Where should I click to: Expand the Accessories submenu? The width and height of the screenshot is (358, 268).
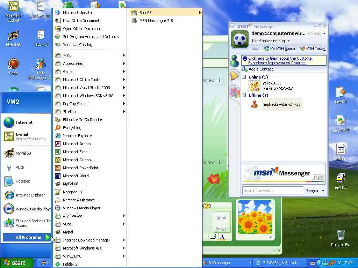[89, 64]
